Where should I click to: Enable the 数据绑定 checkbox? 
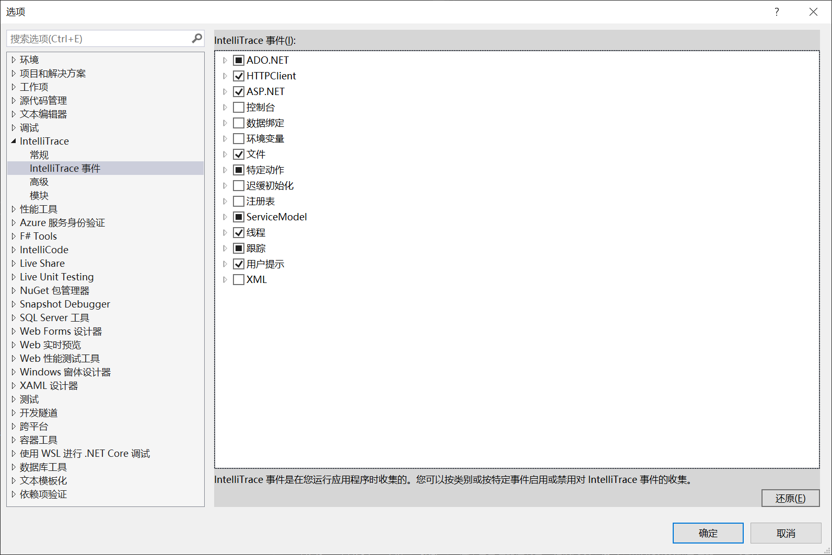click(239, 123)
